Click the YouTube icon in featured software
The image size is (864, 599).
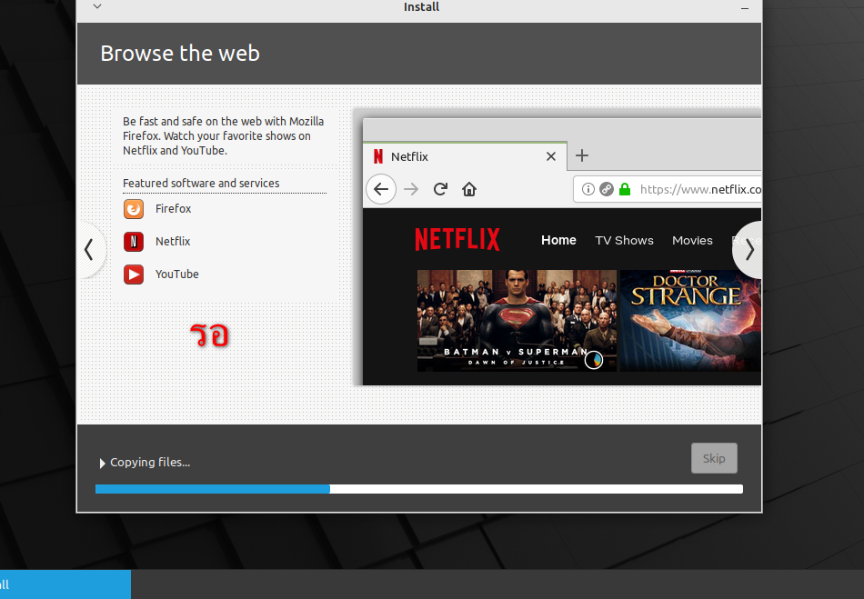click(x=134, y=275)
